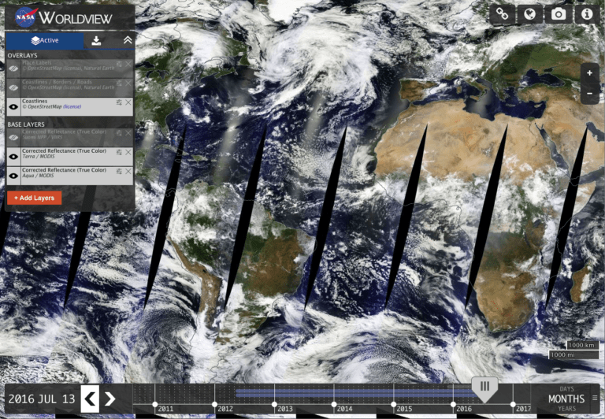Open the share link tool
Viewport: 605px width, 419px height.
(x=502, y=14)
